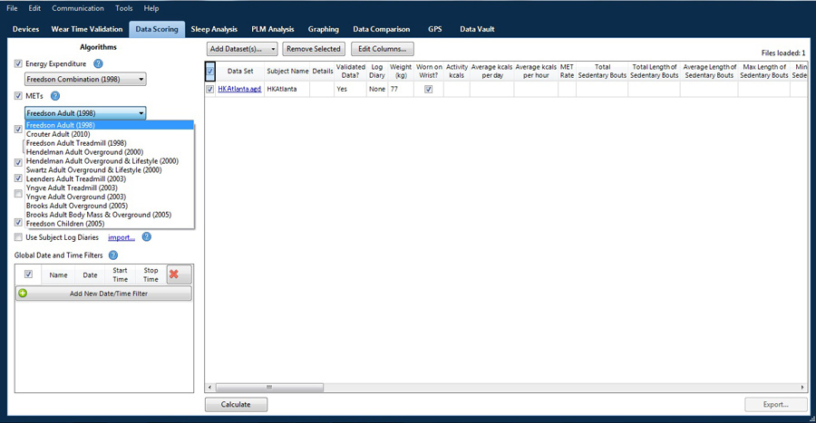
Task: Click the Global Date and Time Filters help icon
Action: pyautogui.click(x=113, y=255)
